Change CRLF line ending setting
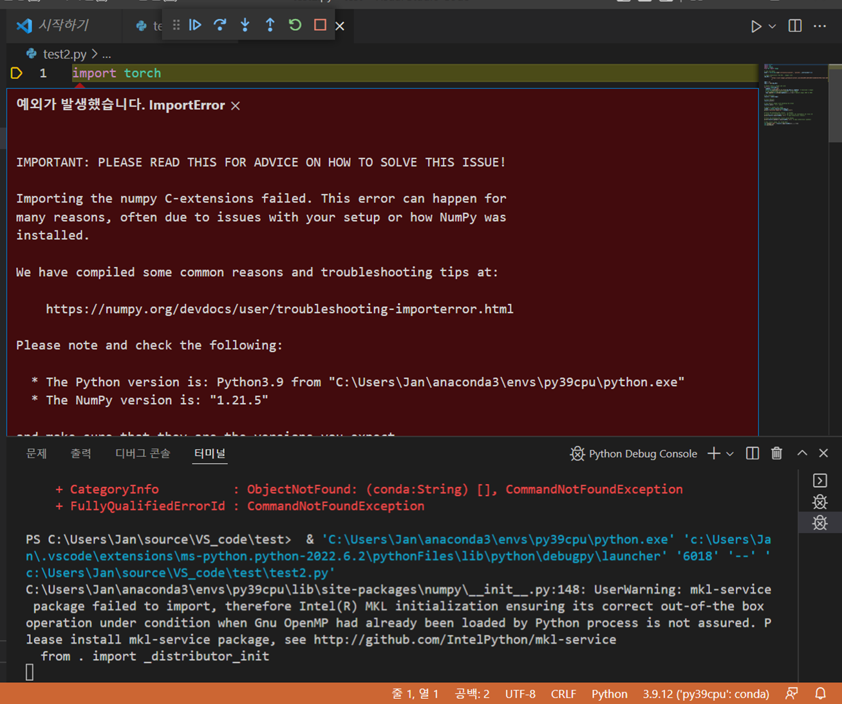 pyautogui.click(x=563, y=694)
